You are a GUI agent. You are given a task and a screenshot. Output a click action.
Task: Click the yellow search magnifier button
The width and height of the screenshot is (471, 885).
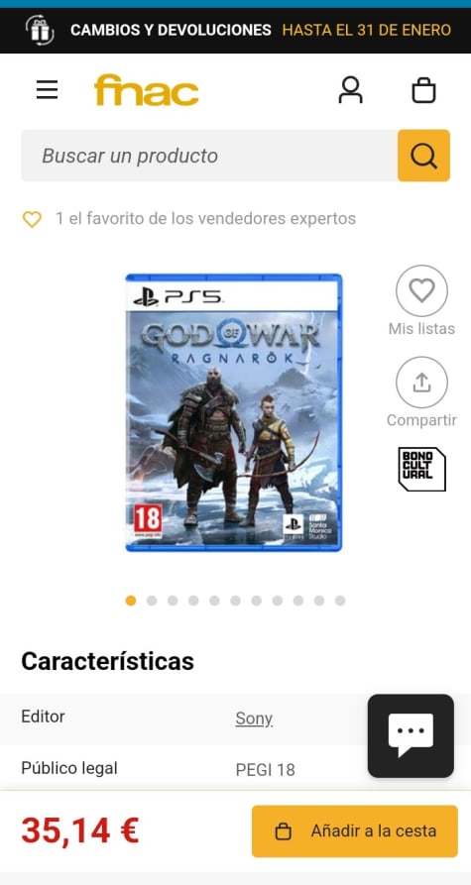(423, 156)
